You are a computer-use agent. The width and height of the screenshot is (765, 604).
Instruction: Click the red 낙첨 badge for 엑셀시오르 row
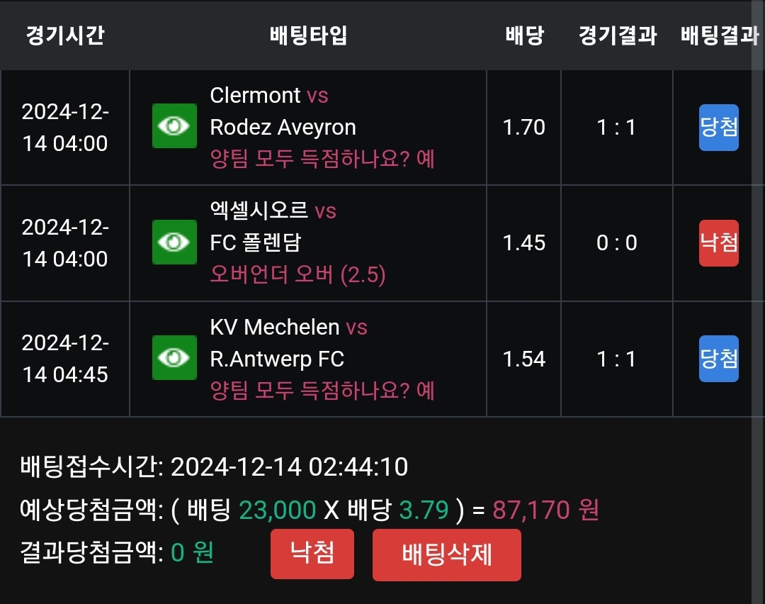click(718, 243)
